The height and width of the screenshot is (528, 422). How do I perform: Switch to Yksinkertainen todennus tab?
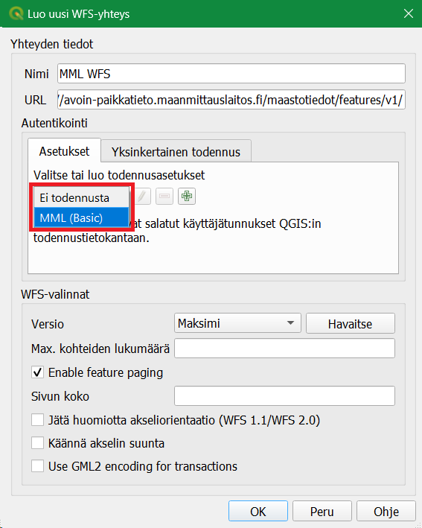pos(176,152)
